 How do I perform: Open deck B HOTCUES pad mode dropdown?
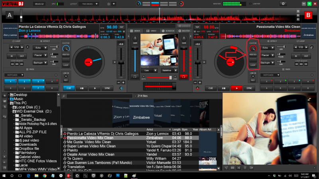click(270, 75)
